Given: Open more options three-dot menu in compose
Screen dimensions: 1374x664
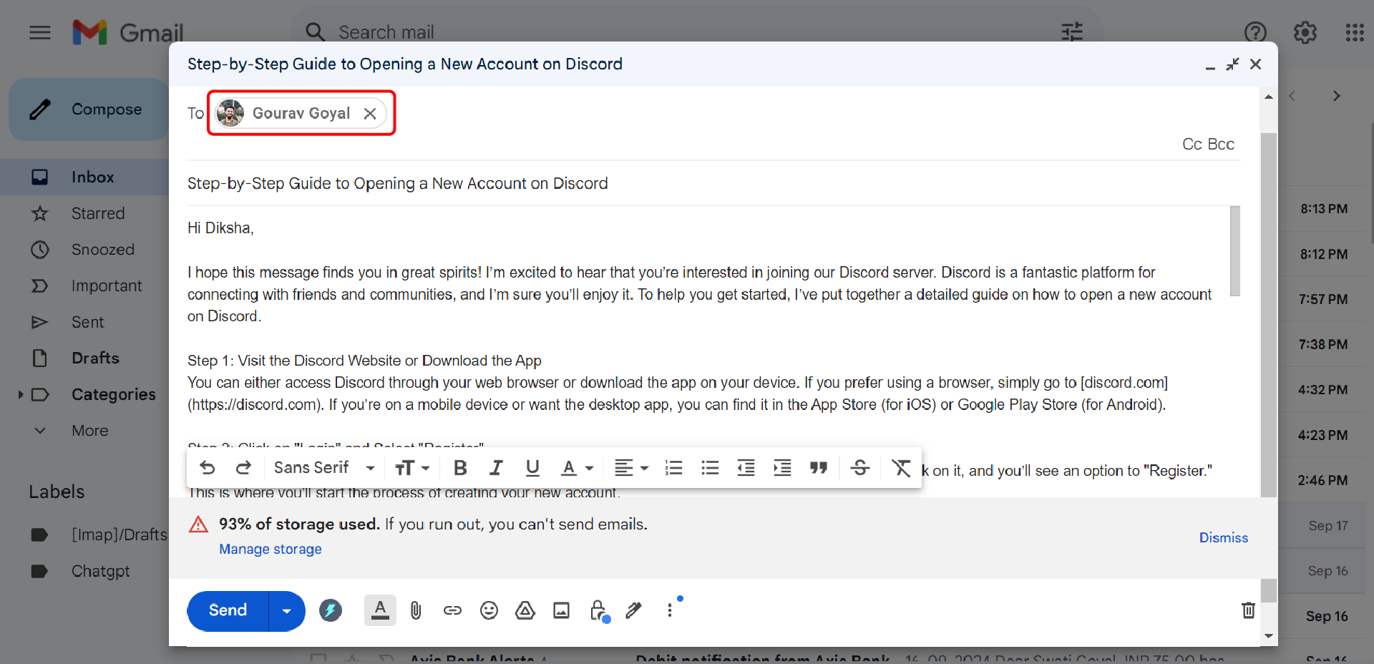Looking at the screenshot, I should [x=670, y=610].
